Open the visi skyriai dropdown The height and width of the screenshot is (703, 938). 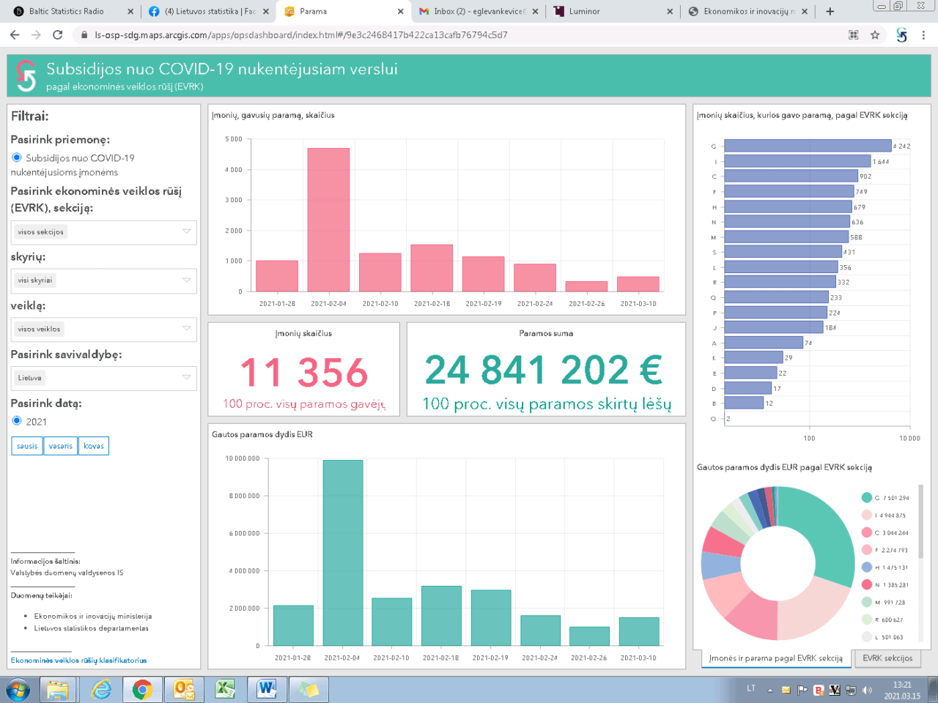103,280
